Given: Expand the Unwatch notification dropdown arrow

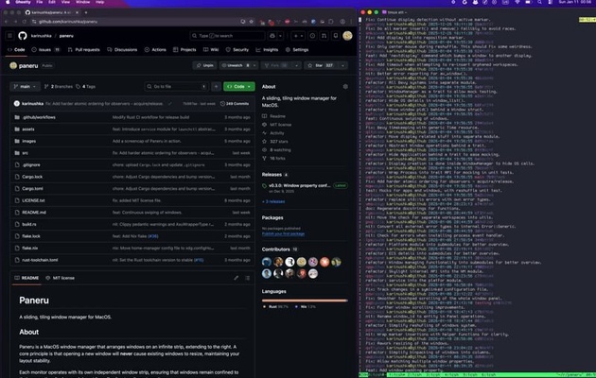Looking at the screenshot, I should point(254,65).
